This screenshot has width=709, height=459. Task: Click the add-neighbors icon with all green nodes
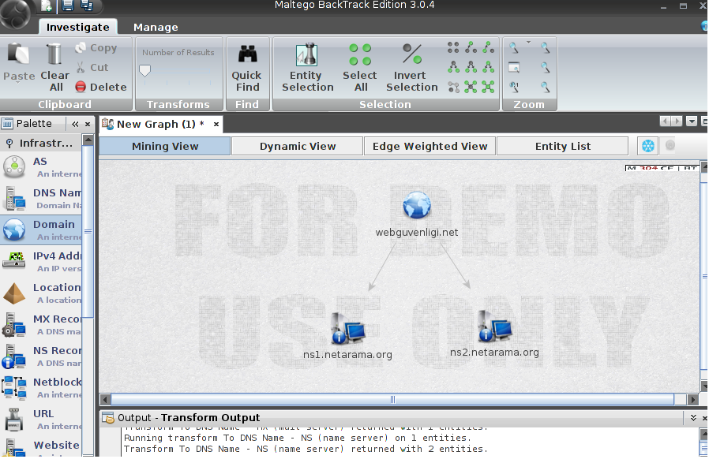pyautogui.click(x=488, y=87)
